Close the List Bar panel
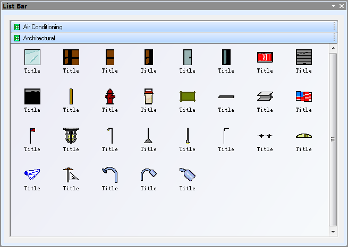The height and width of the screenshot is (247, 348). (x=341, y=6)
